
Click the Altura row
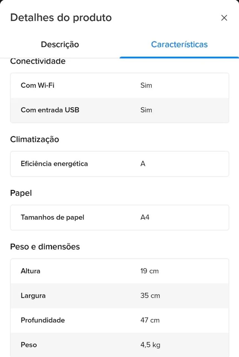click(x=119, y=271)
